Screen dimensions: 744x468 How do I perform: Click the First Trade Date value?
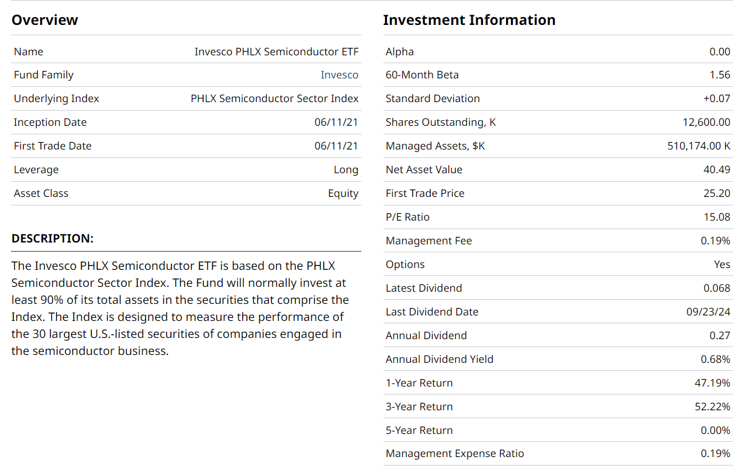(336, 146)
